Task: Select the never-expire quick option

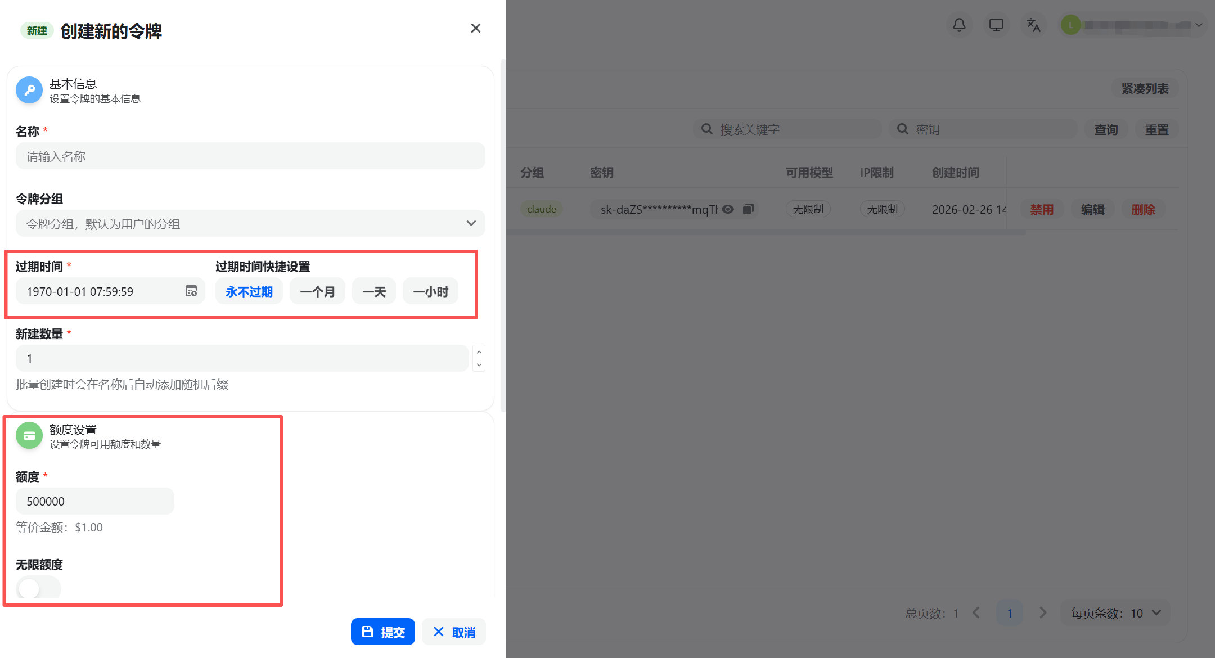Action: [x=249, y=291]
